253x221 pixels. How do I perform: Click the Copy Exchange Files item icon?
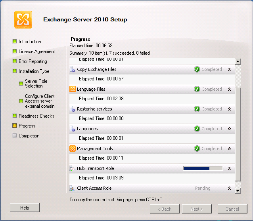point(73,69)
